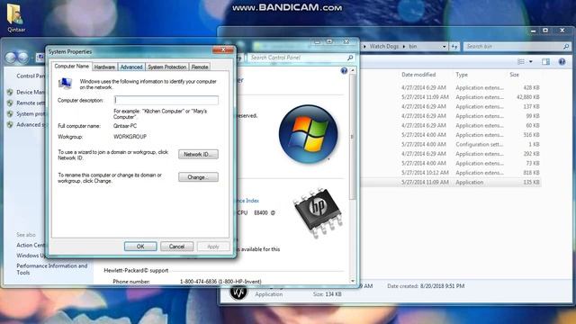The height and width of the screenshot is (324, 576).
Task: Click the Control Panel back arrow button
Action: pyautogui.click(x=11, y=58)
